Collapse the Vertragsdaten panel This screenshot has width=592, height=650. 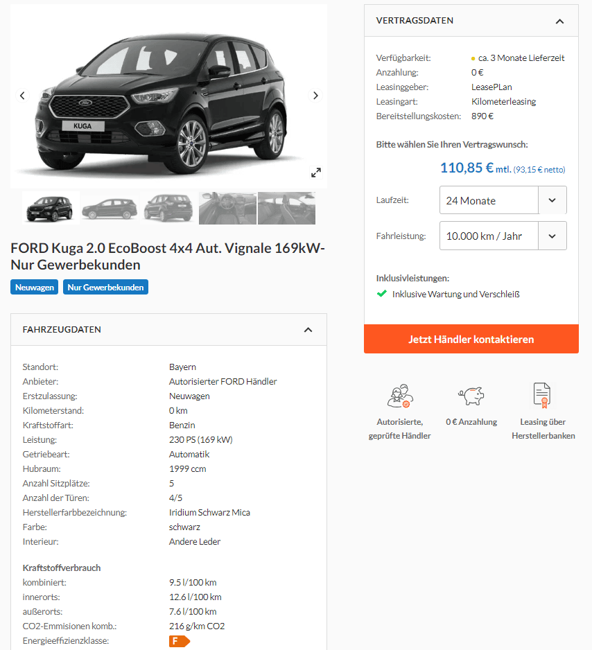click(559, 21)
